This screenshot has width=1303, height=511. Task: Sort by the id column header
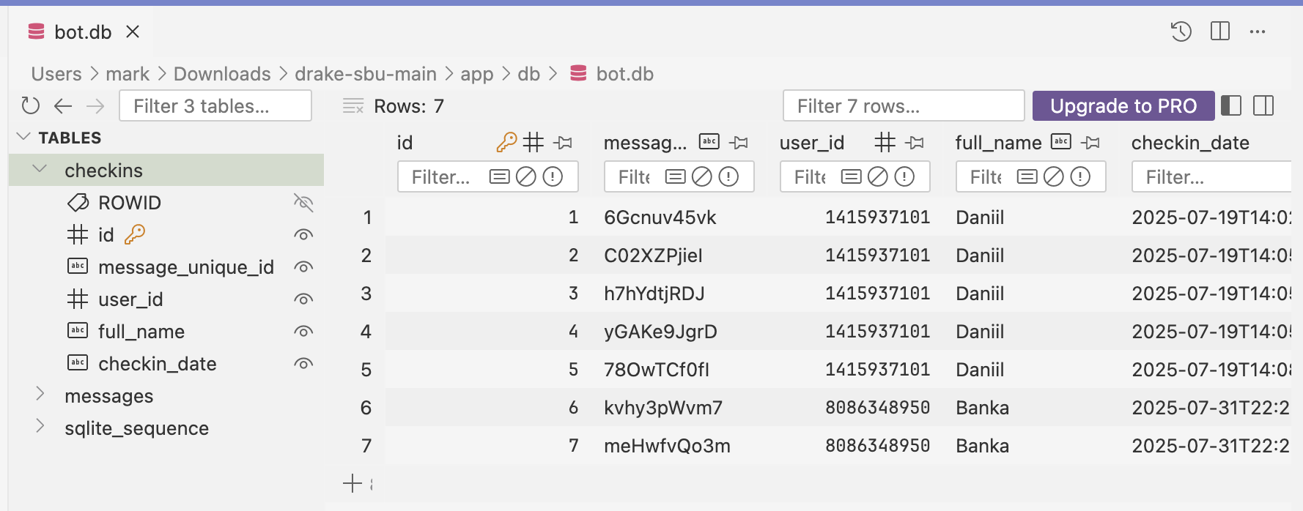click(x=405, y=143)
